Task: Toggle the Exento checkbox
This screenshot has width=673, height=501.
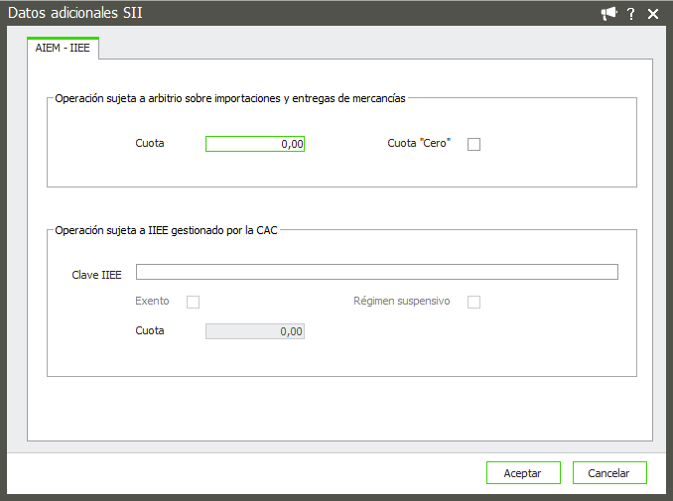Action: pyautogui.click(x=194, y=302)
